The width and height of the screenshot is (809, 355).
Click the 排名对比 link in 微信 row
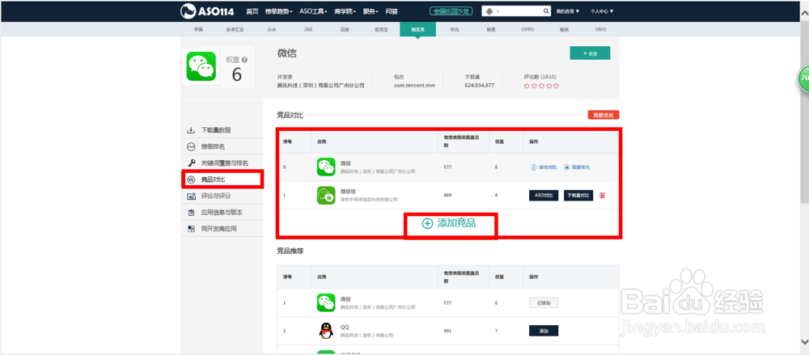(544, 167)
